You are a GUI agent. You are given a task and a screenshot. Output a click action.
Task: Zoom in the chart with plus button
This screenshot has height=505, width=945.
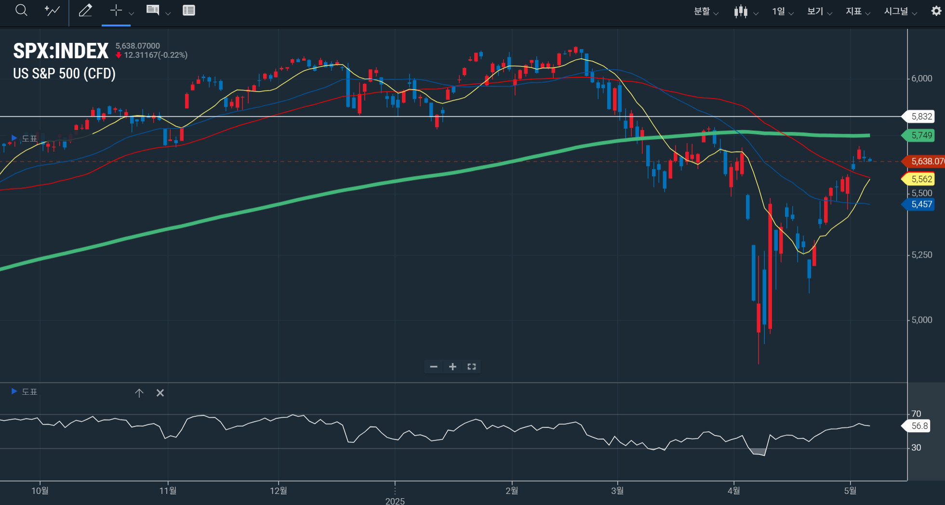453,367
